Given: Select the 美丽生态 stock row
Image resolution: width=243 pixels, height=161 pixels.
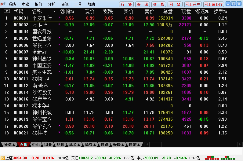Looking at the screenshot, I should [116, 72].
